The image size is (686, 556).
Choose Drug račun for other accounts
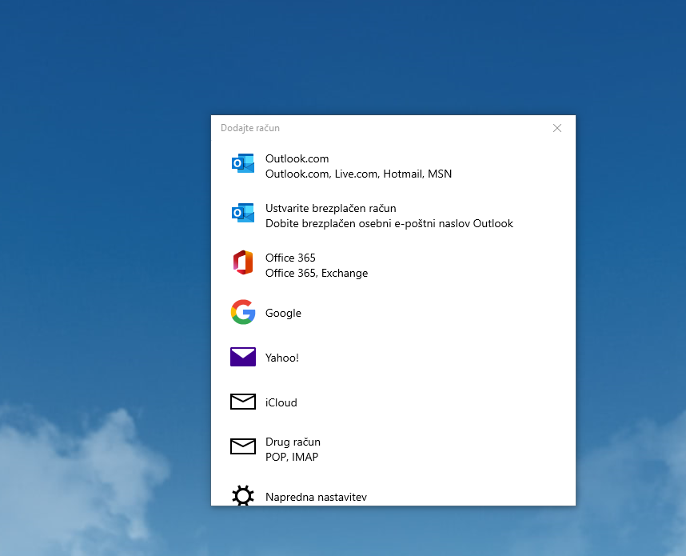click(x=293, y=442)
